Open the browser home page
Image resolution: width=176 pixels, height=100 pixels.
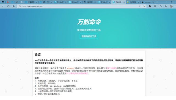13,6
